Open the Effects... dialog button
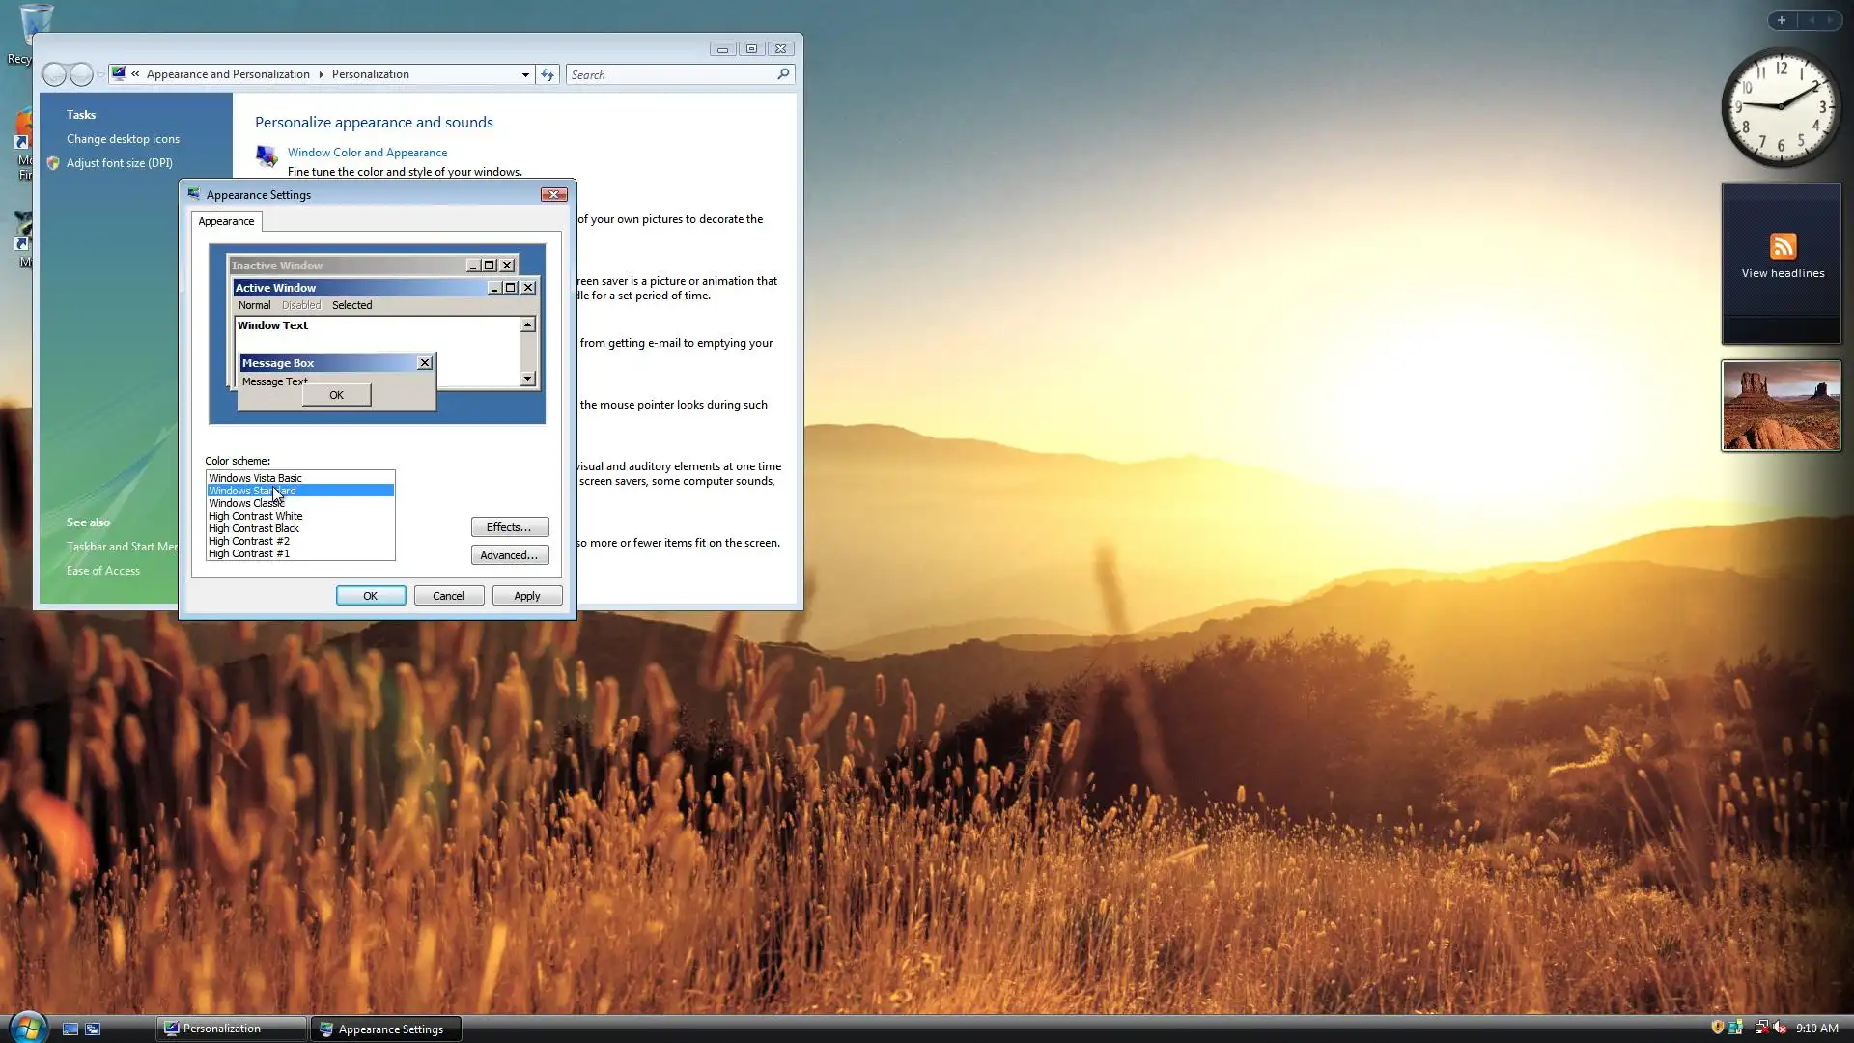Screen dimensions: 1854x1043 (x=509, y=527)
